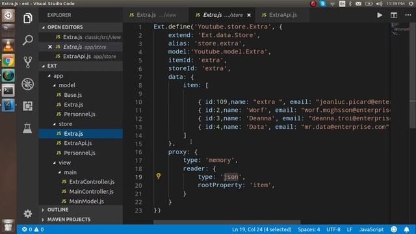Image resolution: width=416 pixels, height=234 pixels.
Task: Launch Chrome from the Ubuntu dock
Action: pyautogui.click(x=8, y=61)
